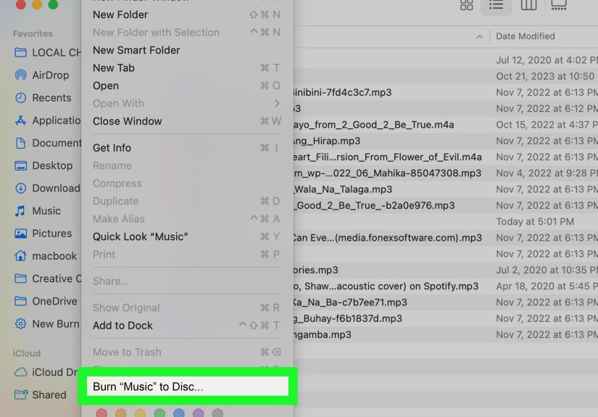Screen dimensions: 598x417
Task: Apply green tag color
Action: click(159, 413)
